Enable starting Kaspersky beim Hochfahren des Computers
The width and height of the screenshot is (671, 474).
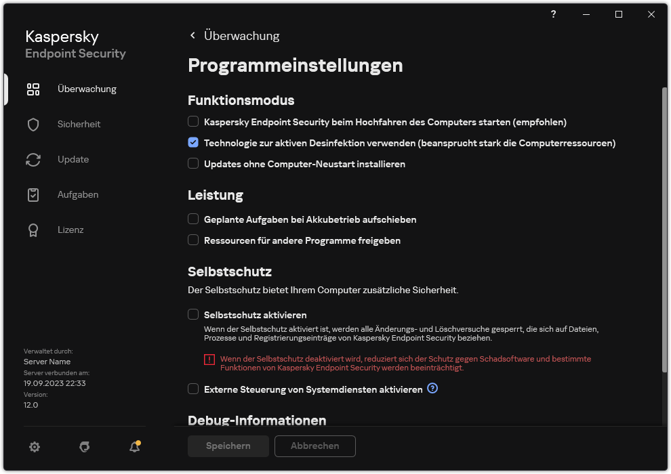193,121
